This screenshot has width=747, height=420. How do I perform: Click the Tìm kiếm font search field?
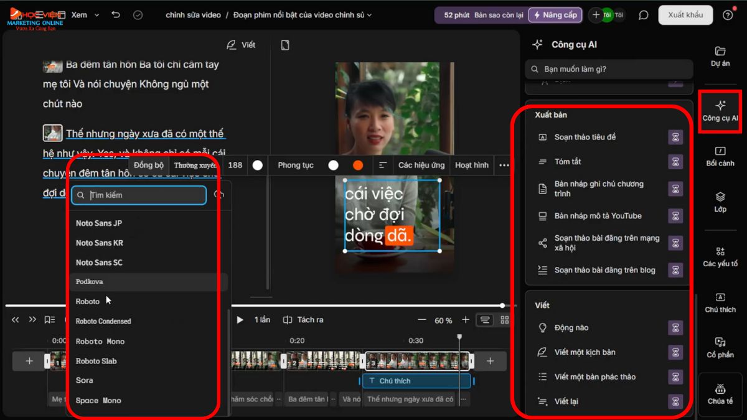pyautogui.click(x=139, y=195)
